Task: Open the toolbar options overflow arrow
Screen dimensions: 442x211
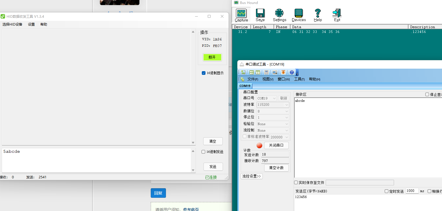Action: tap(297, 73)
